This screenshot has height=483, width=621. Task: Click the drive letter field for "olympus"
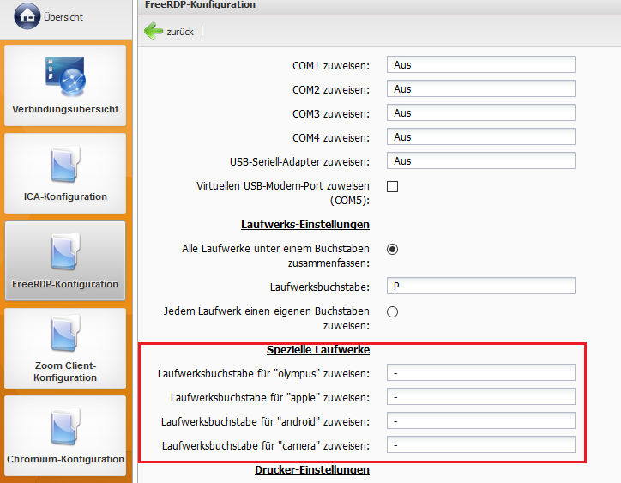(x=480, y=372)
